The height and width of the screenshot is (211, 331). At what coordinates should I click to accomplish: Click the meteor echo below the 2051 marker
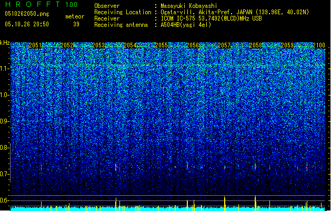(42, 168)
